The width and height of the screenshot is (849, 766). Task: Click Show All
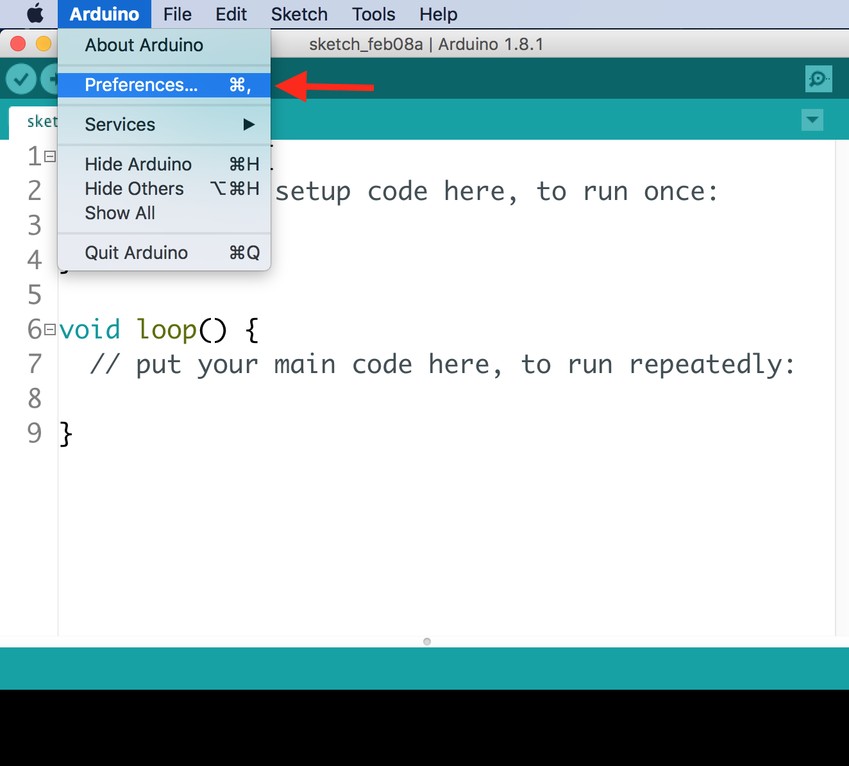click(164, 213)
